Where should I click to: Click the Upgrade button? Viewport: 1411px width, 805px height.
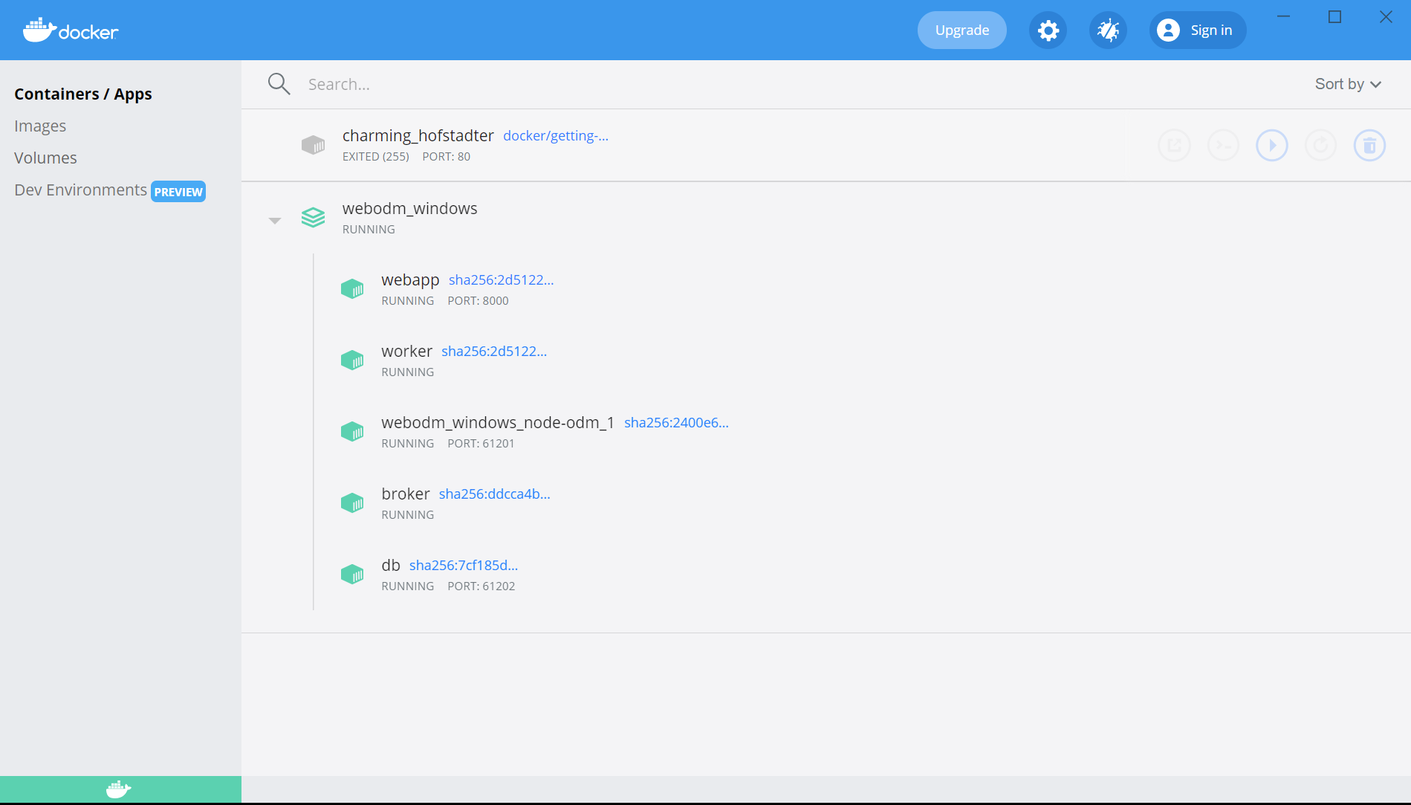tap(961, 30)
